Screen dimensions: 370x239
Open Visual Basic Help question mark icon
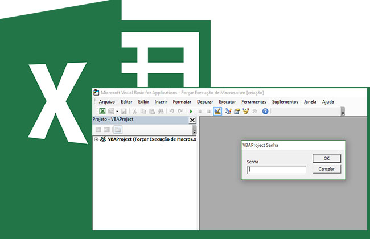coord(265,111)
